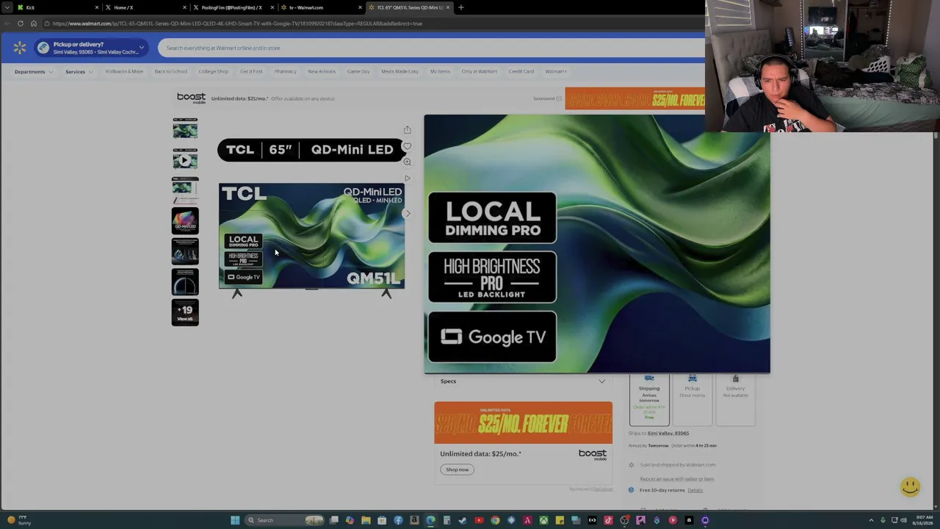Open the Chrome icon in the taskbar
940x529 pixels.
click(495, 520)
